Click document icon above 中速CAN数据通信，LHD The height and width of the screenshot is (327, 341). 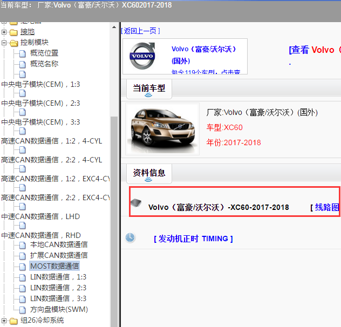[x=23, y=207]
